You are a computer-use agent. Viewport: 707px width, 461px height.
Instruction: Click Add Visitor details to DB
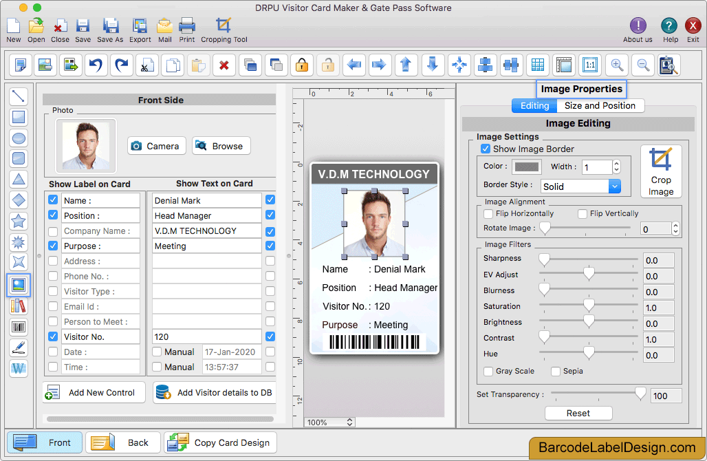coord(214,392)
